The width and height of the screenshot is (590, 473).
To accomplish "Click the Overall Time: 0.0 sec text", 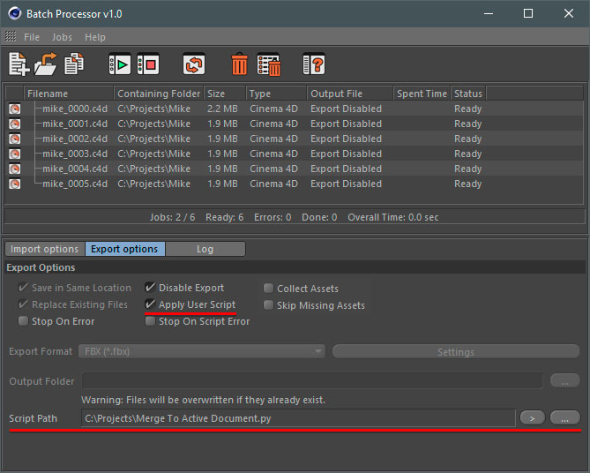I will (x=393, y=217).
